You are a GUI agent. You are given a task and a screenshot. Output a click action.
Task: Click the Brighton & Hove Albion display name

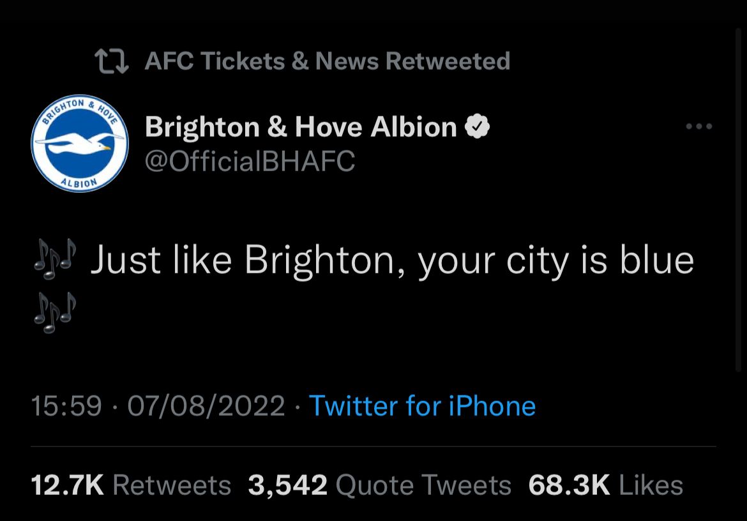301,126
